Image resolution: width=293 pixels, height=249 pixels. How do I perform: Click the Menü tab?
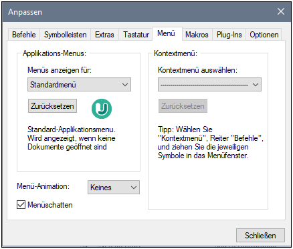click(167, 33)
